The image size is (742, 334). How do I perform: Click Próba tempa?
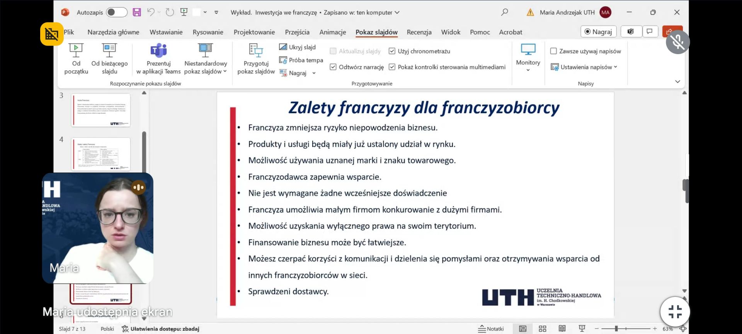click(x=301, y=60)
